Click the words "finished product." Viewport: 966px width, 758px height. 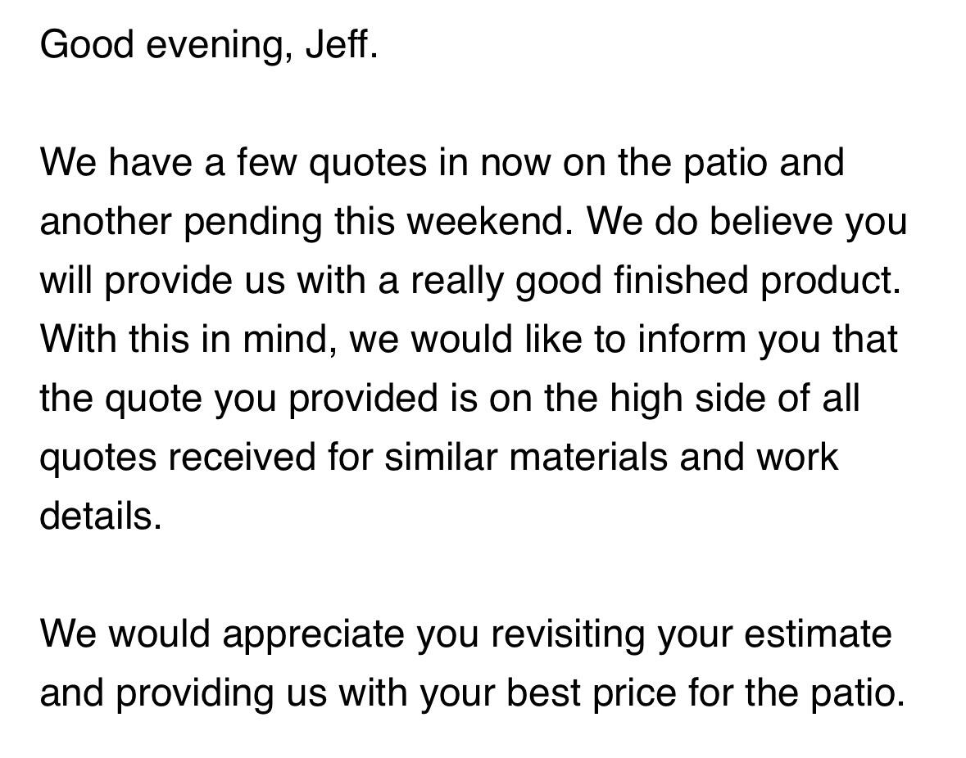tap(757, 281)
